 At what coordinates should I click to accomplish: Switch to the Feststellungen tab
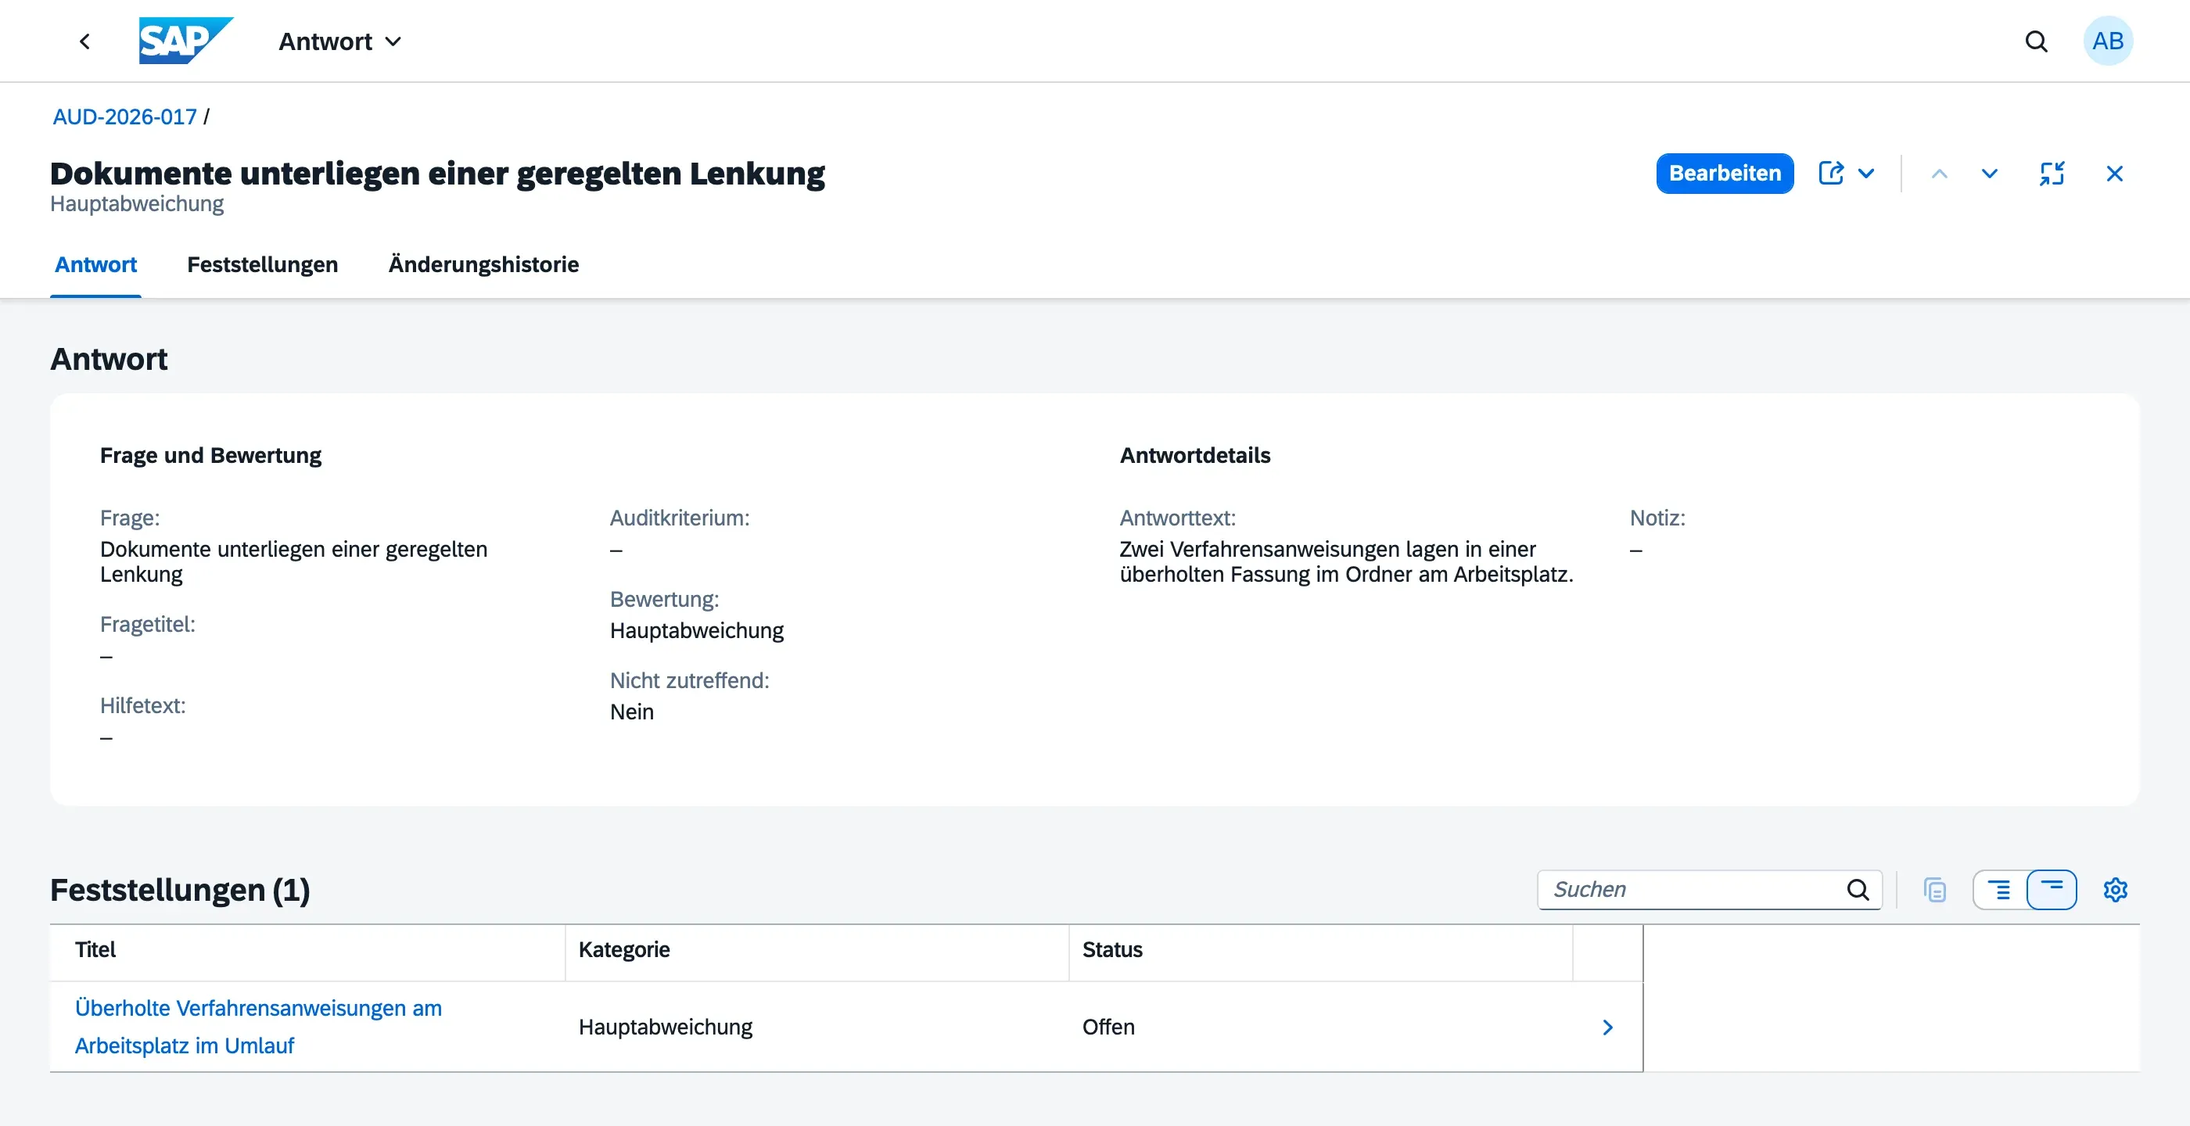tap(263, 264)
